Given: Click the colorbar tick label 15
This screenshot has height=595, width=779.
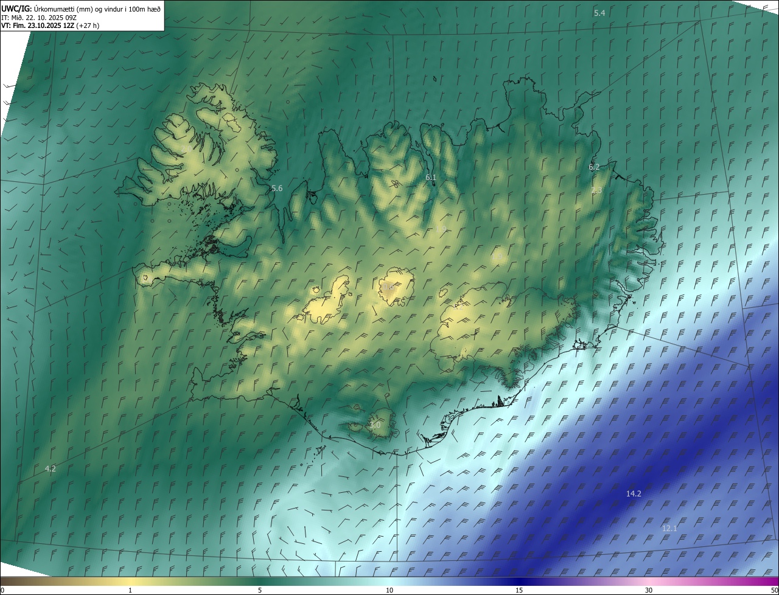Looking at the screenshot, I should pyautogui.click(x=519, y=590).
